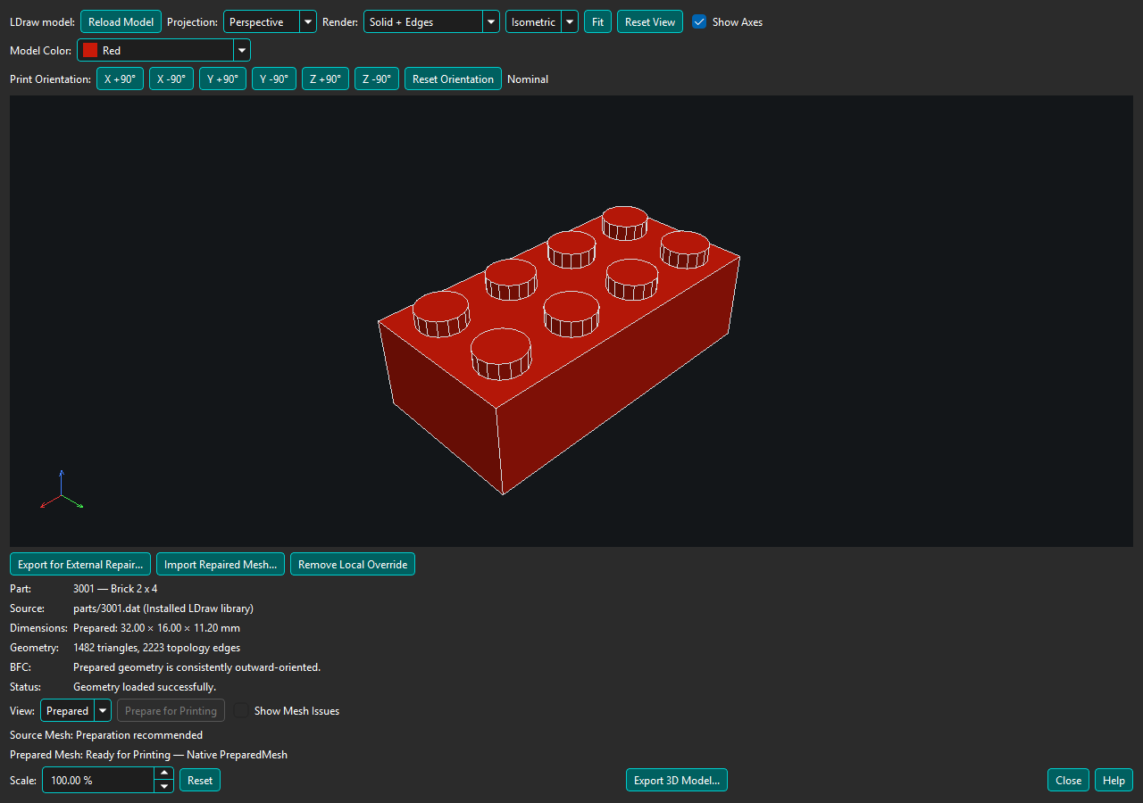Click the part name '3001 — Brick 2 x 4'
Viewport: 1143px width, 803px height.
click(115, 589)
